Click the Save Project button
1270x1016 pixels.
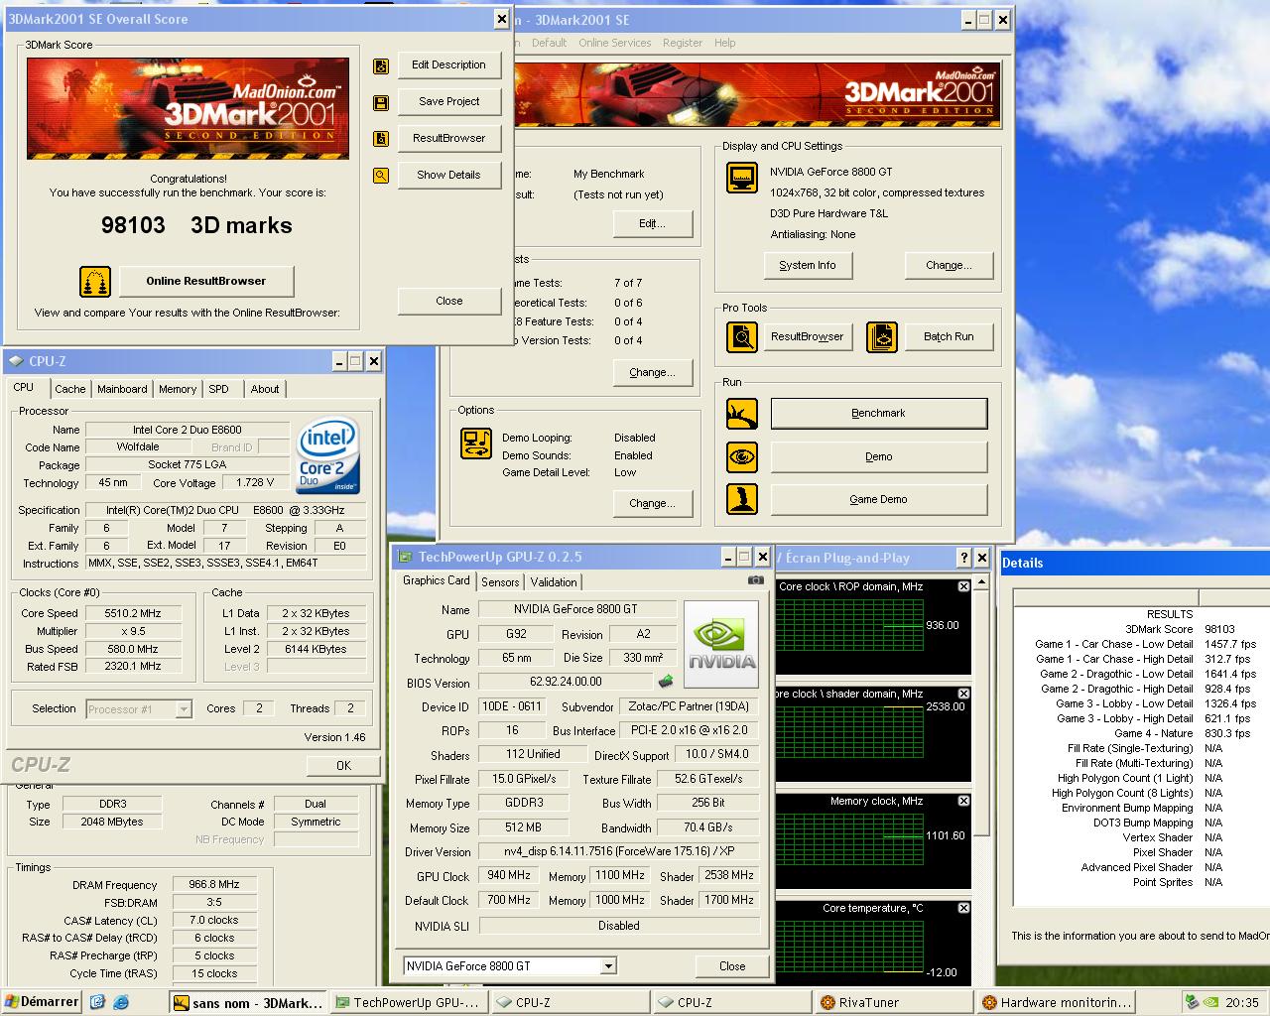[x=449, y=102]
